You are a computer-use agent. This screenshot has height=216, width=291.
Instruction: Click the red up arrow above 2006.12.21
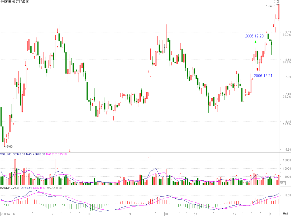pyautogui.click(x=257, y=69)
